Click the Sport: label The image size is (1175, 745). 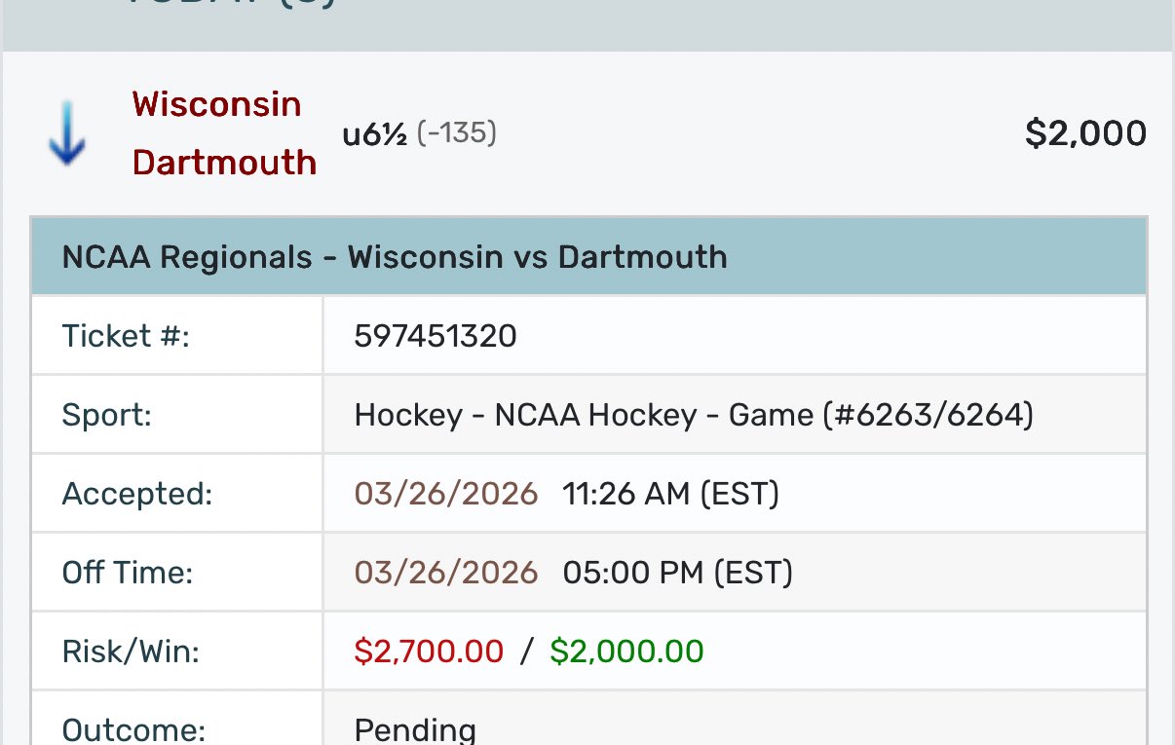pos(107,415)
